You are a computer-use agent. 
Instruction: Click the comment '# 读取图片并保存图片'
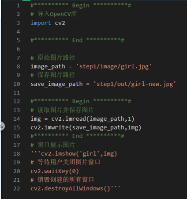pos(62,110)
